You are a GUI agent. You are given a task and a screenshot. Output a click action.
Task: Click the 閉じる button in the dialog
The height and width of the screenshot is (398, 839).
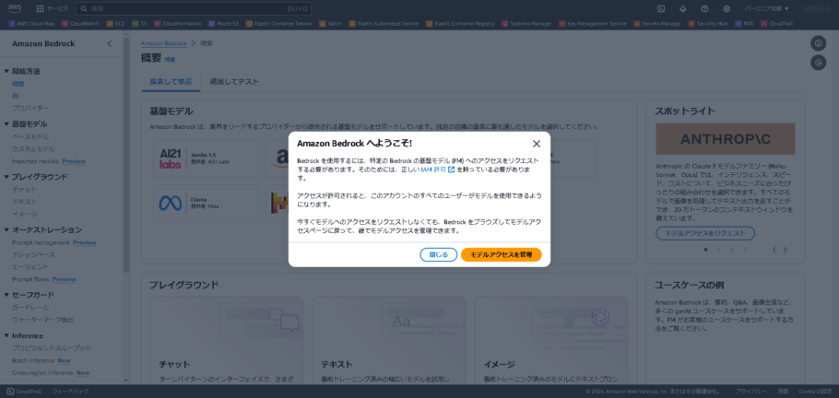(x=438, y=255)
